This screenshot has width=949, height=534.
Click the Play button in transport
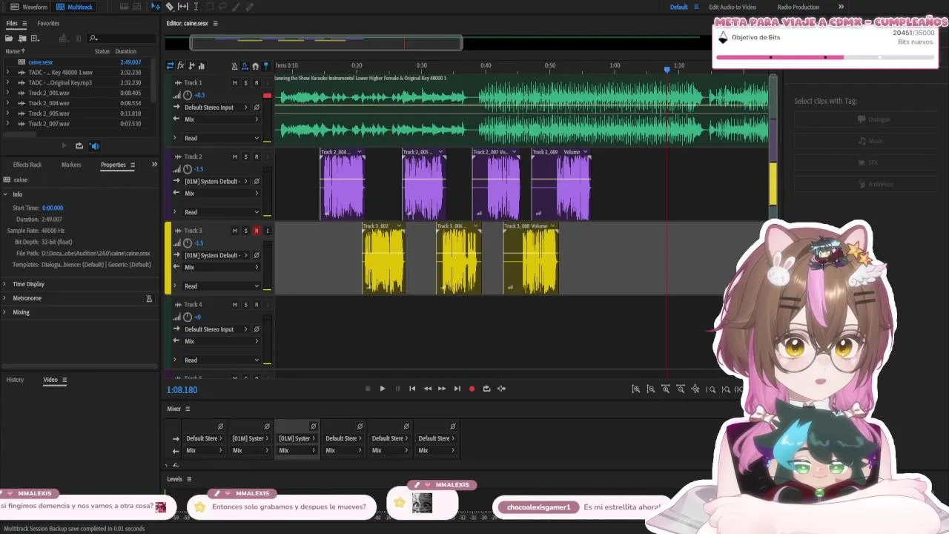pos(383,389)
